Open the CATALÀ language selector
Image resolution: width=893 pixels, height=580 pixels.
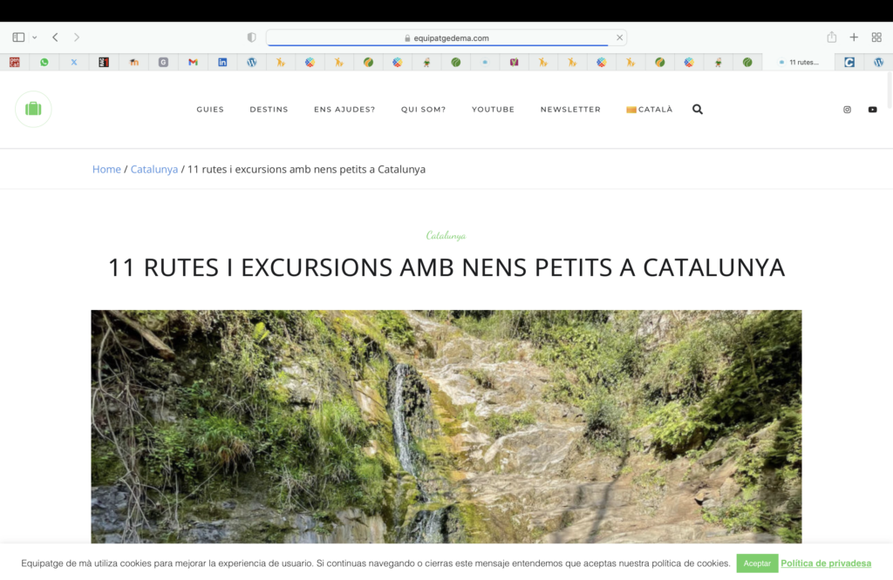[650, 109]
